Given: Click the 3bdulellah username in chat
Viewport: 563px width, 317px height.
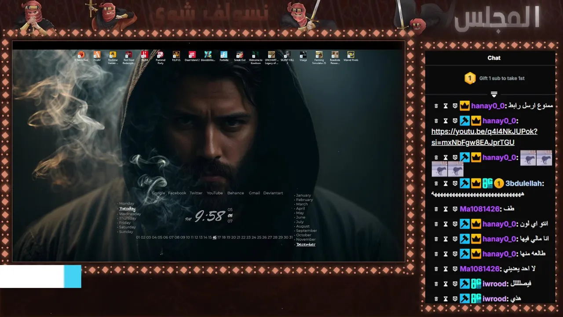Looking at the screenshot, I should (524, 184).
